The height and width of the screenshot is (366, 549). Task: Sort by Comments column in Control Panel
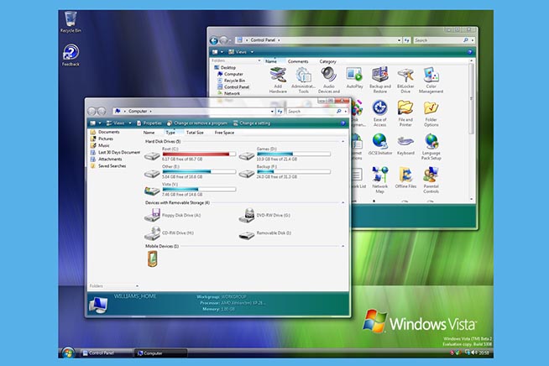click(298, 61)
